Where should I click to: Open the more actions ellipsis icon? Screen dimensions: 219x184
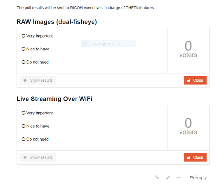[x=179, y=177]
